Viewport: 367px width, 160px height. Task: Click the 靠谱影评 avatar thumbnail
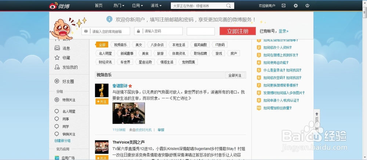point(102,90)
